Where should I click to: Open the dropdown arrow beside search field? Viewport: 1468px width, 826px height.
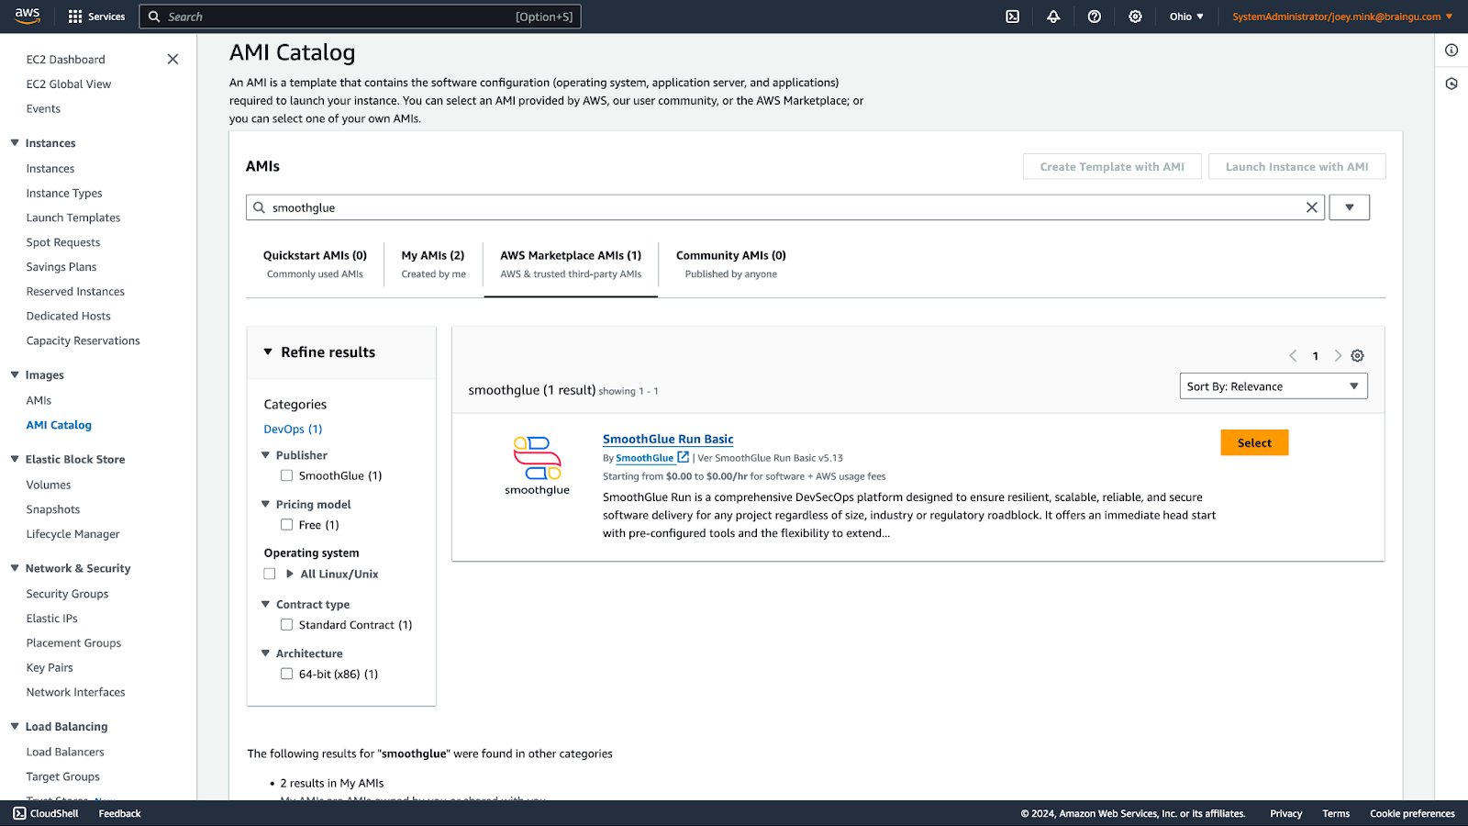point(1350,207)
